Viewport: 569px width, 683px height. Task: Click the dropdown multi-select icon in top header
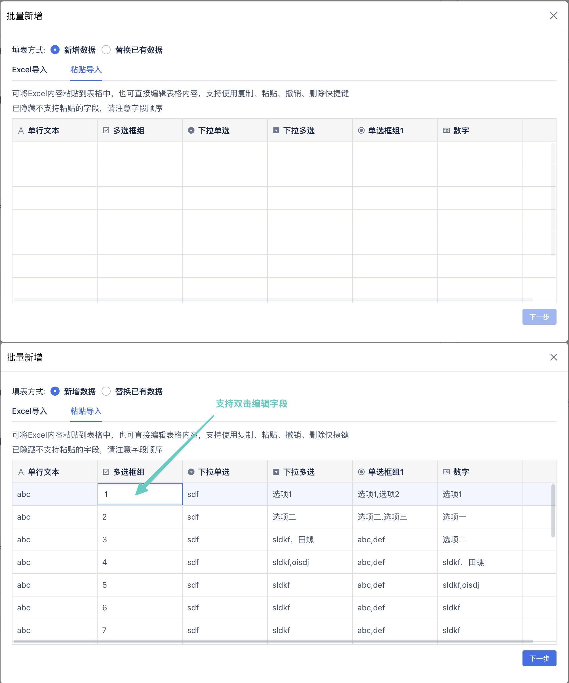tap(276, 130)
